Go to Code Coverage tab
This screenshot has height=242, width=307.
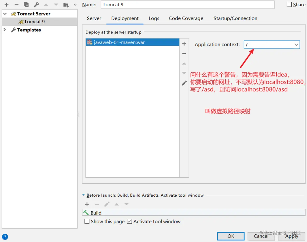pyautogui.click(x=186, y=18)
